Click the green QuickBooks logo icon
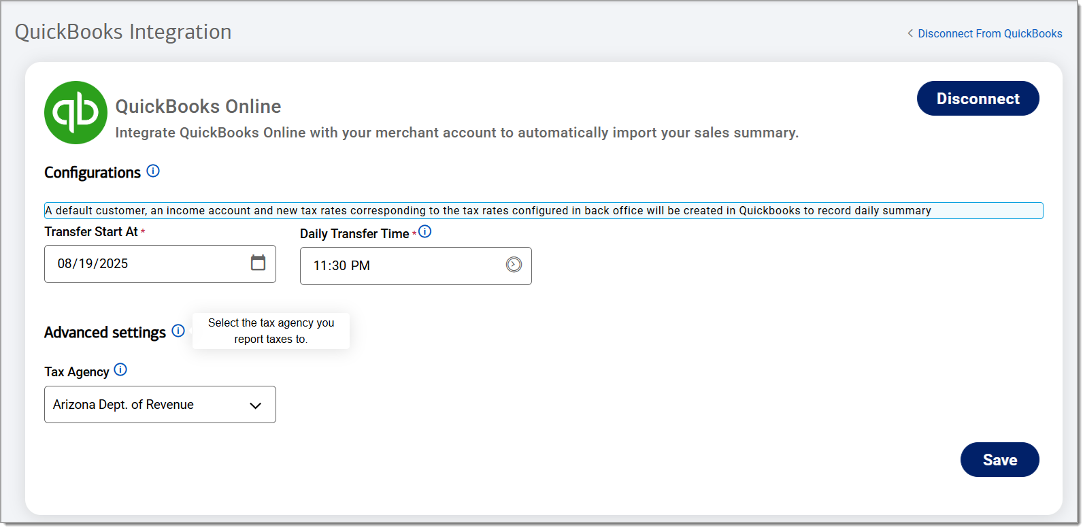Viewport: 1085px width, 530px height. (x=76, y=112)
